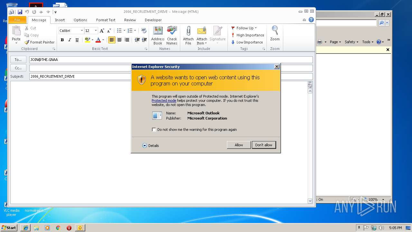The height and width of the screenshot is (232, 412).
Task: Click the Cc... button
Action: pos(18,68)
